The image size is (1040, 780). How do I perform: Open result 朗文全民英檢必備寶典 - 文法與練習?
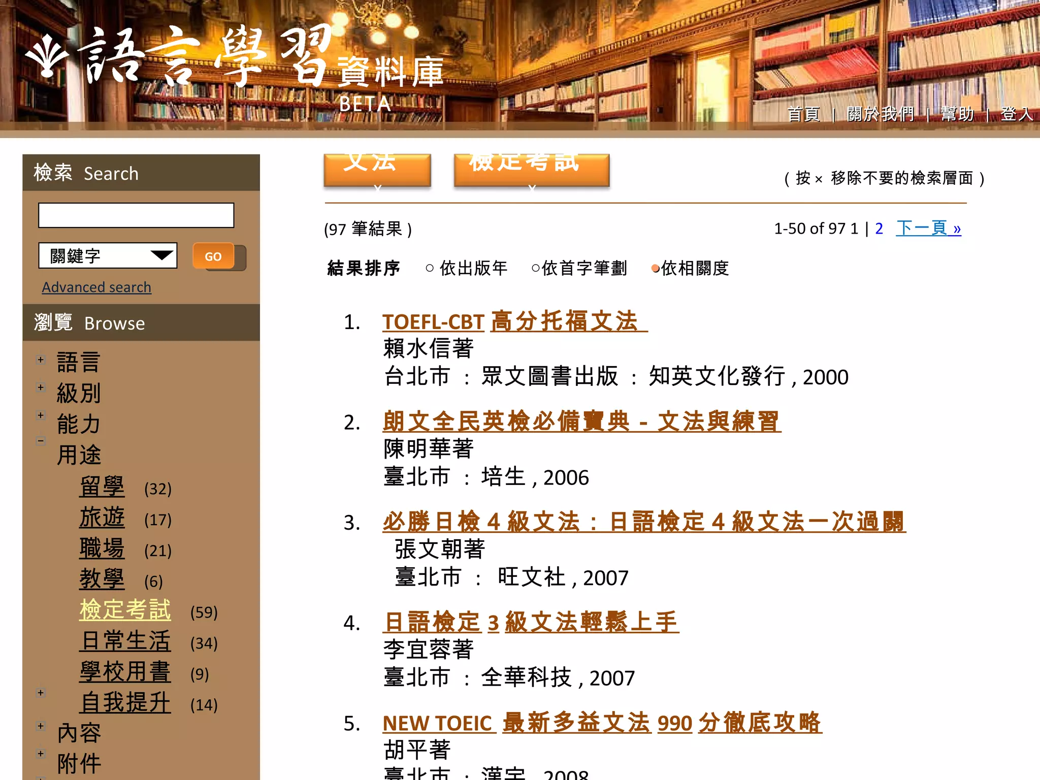pos(582,421)
